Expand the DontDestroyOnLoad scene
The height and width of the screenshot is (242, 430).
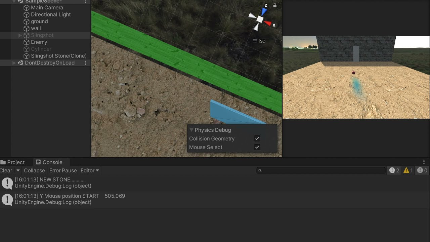14,63
